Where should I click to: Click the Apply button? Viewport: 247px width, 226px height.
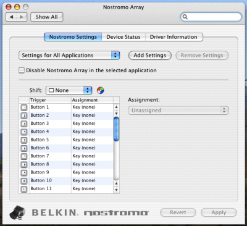point(219,212)
